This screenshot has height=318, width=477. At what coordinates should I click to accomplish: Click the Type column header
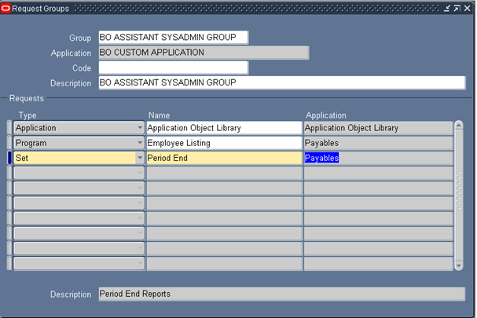pyautogui.click(x=28, y=115)
